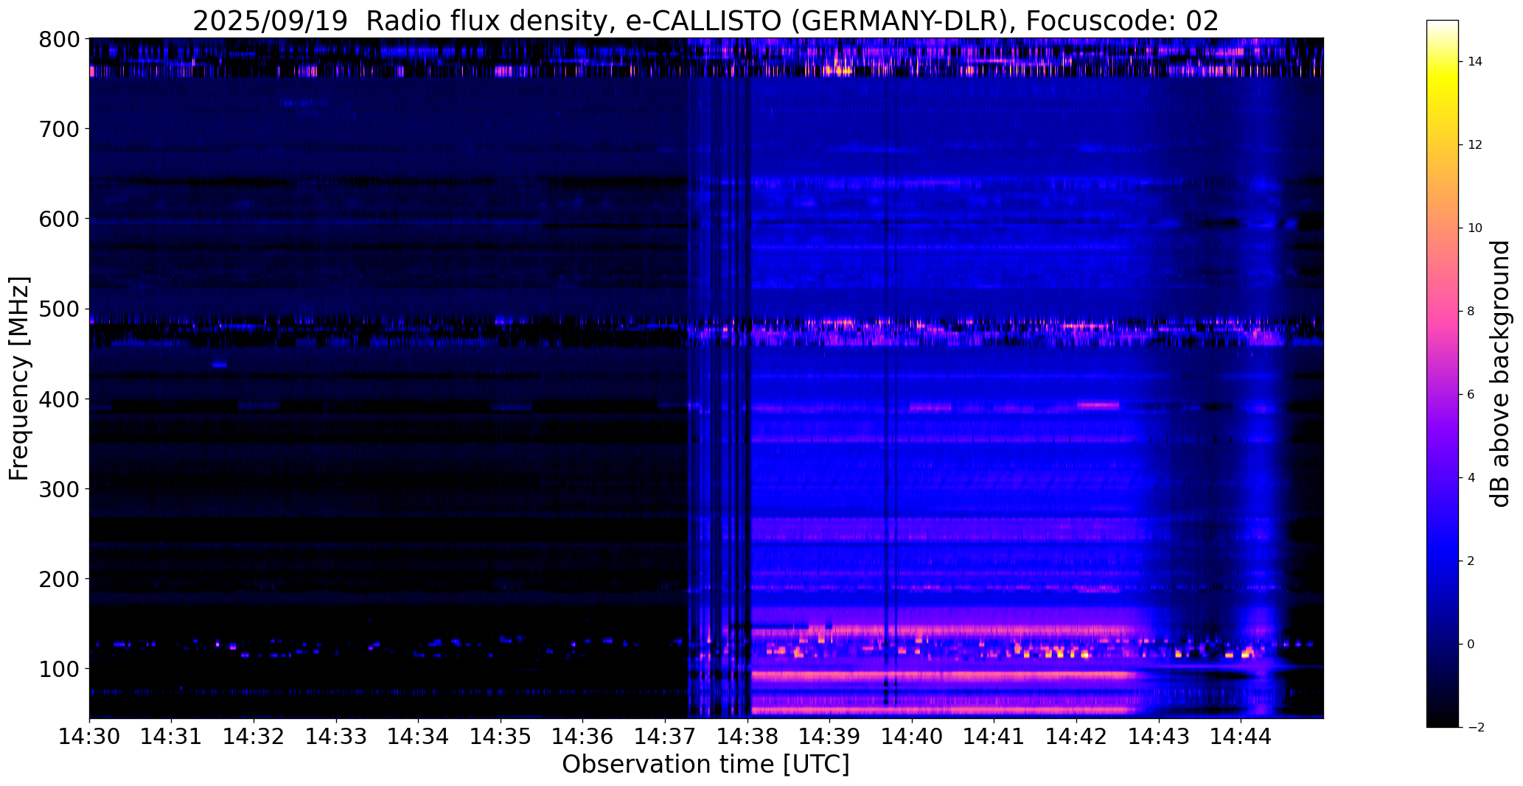1523x786 pixels.
Task: Click the 14:38 time tick label
Action: (x=747, y=735)
